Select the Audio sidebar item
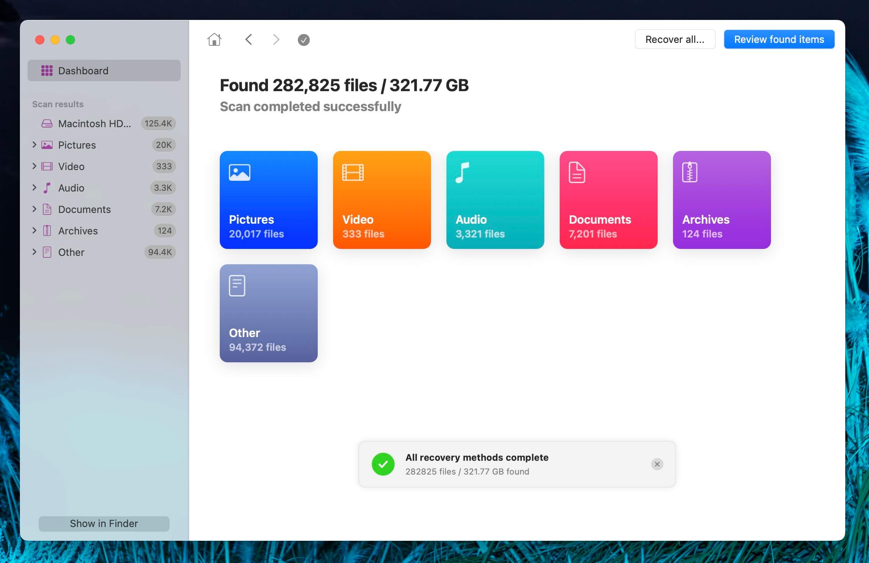The image size is (869, 563). pos(71,188)
